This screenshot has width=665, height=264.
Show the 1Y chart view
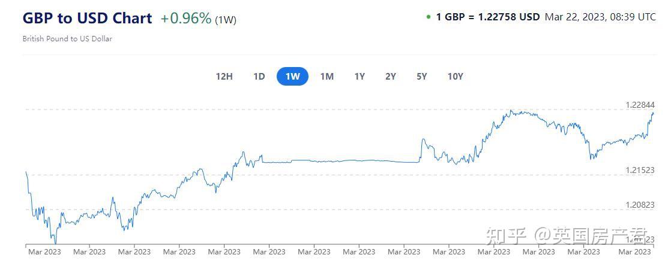360,77
